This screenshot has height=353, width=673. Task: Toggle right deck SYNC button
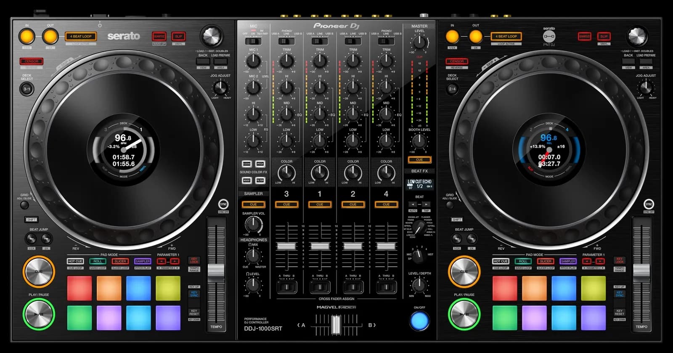point(649,204)
